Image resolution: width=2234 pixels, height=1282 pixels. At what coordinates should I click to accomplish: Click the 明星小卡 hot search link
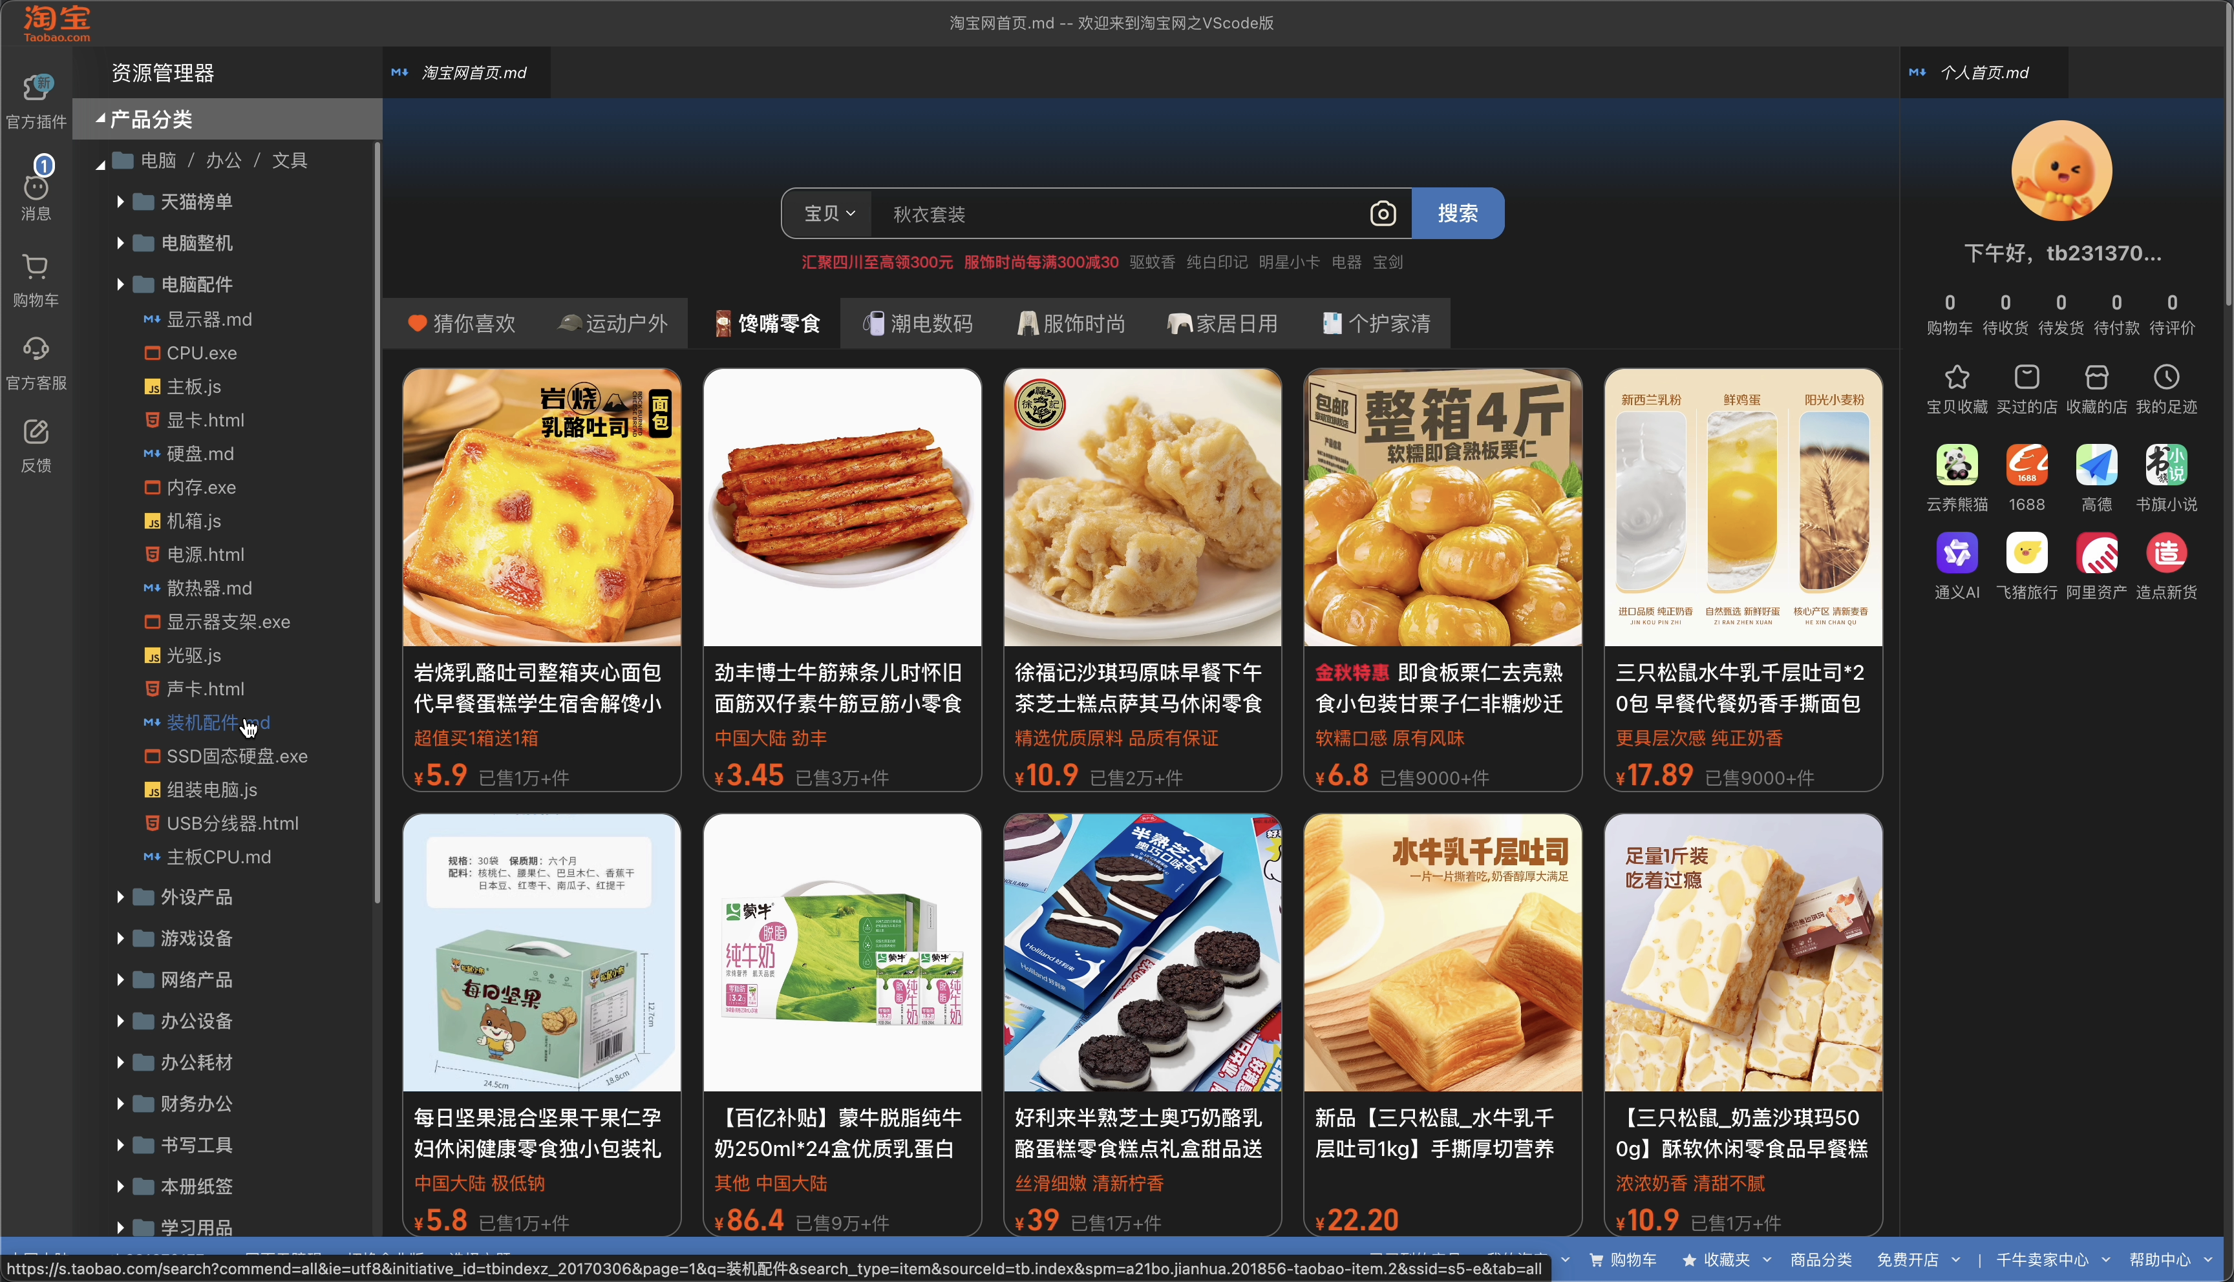click(1288, 262)
